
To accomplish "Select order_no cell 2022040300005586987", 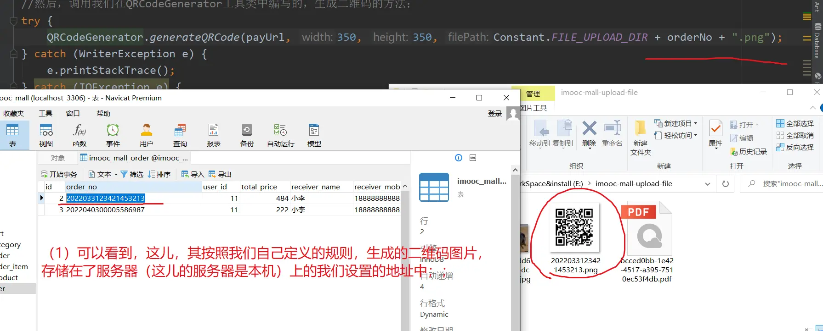I will 133,210.
